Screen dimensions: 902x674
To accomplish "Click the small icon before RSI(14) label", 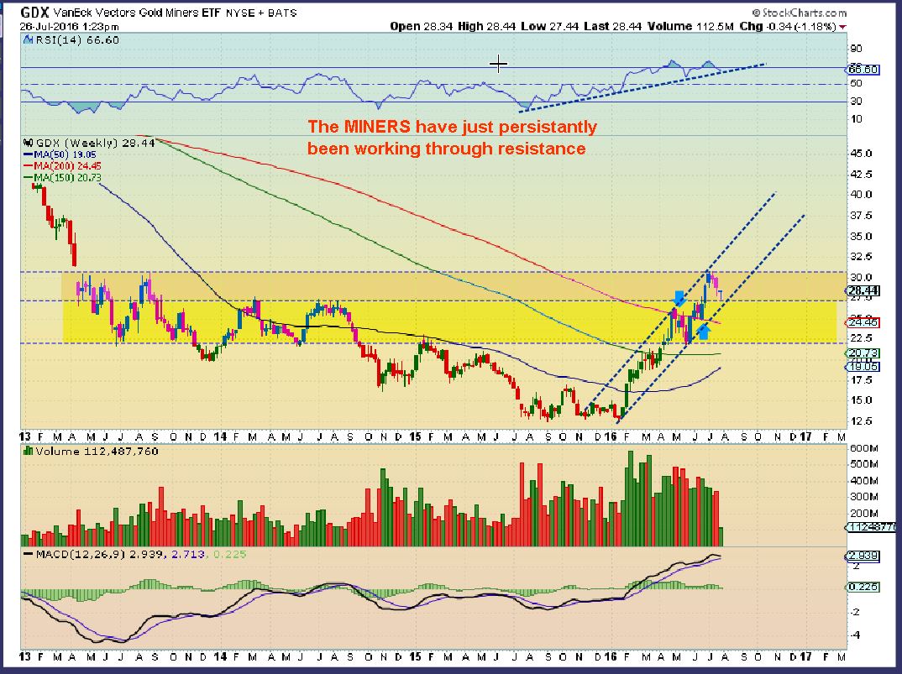I will coord(29,39).
